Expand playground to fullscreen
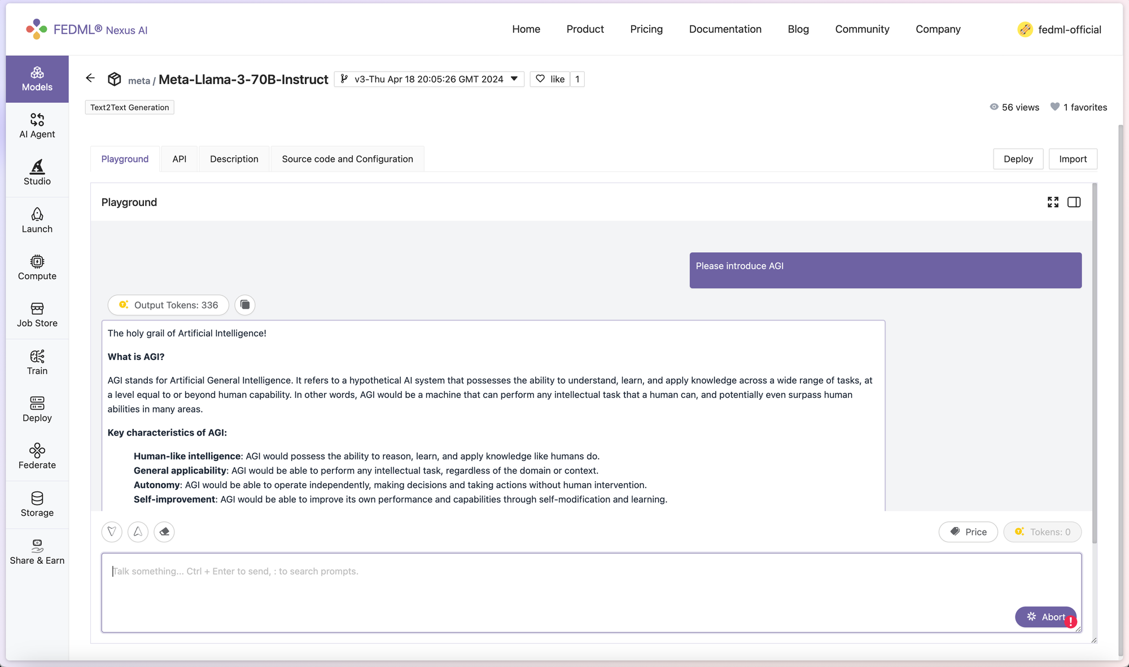 click(1053, 202)
